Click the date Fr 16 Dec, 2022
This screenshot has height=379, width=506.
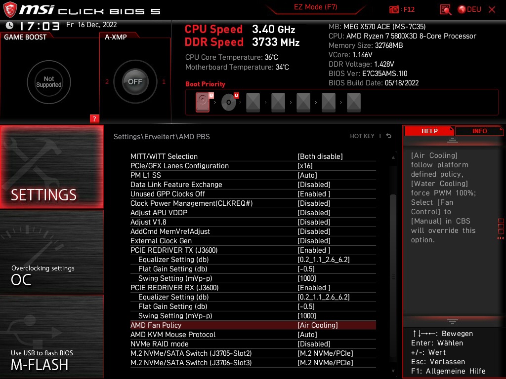click(91, 25)
